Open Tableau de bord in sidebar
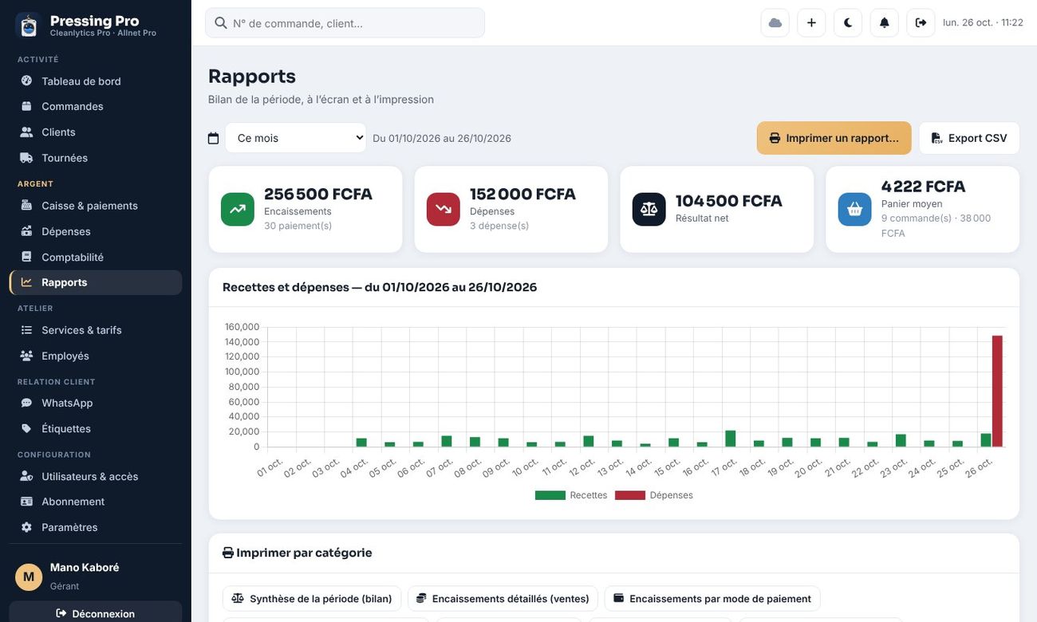Screen dimensions: 1037x622 pos(96,81)
